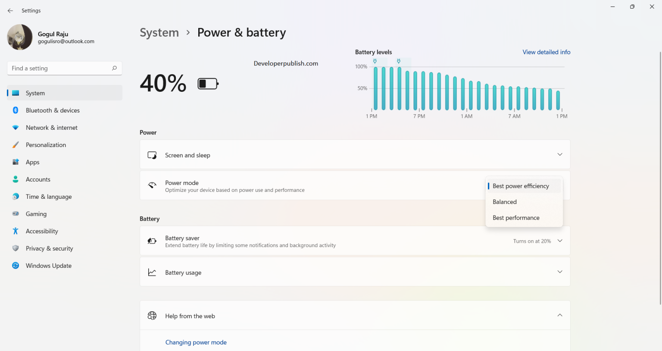Open the Battery saver threshold dropdown
This screenshot has width=662, height=351.
(560, 241)
